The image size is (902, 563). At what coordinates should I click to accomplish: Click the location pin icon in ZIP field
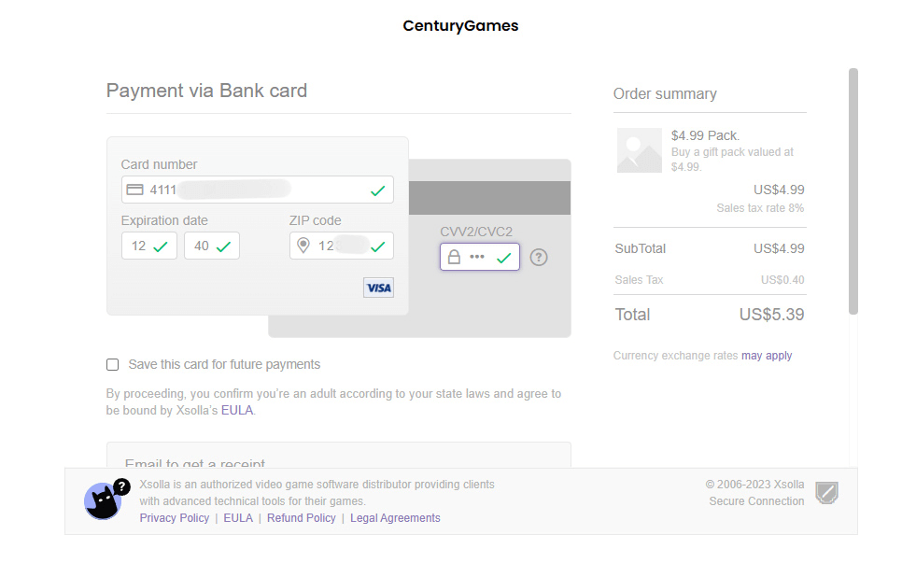coord(303,246)
